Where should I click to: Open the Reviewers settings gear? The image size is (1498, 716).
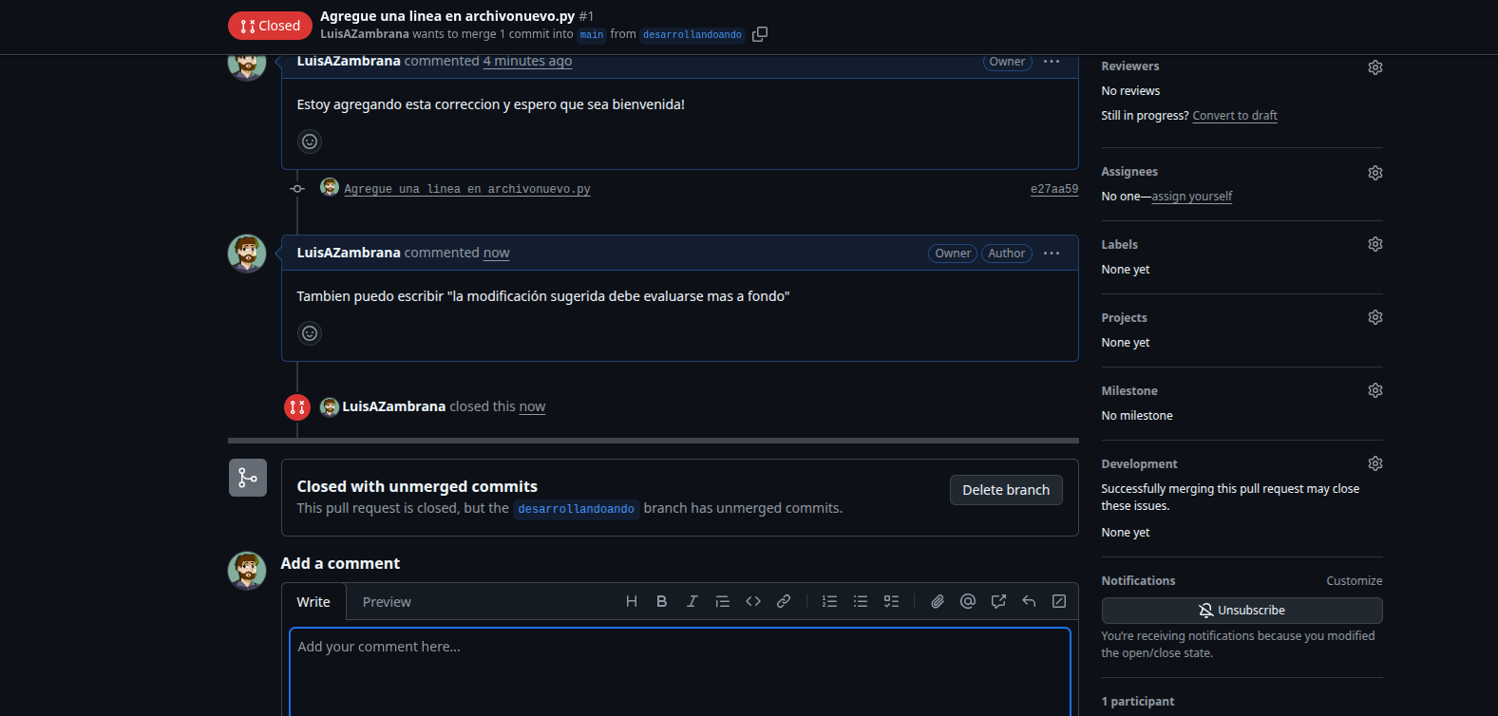click(x=1375, y=67)
